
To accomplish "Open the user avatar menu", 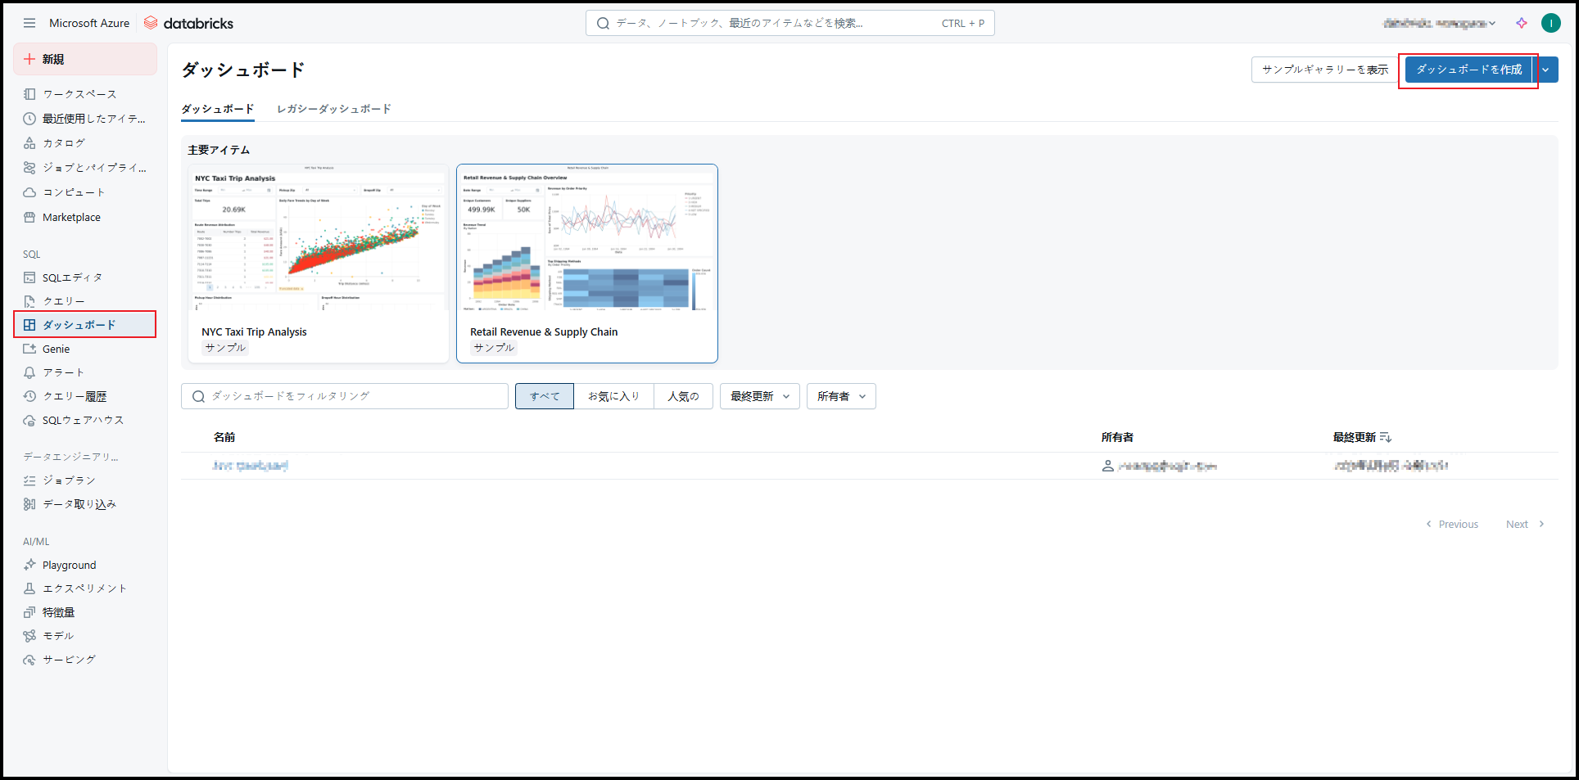I will point(1551,23).
